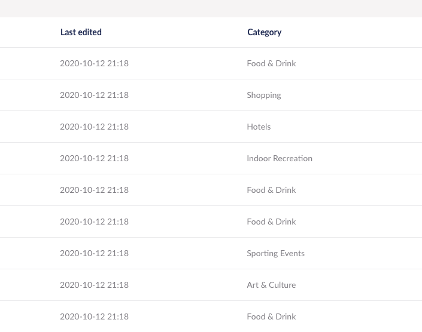The height and width of the screenshot is (332, 422).
Task: Select the last edited date in Shopping row
Action: pyautogui.click(x=94, y=95)
